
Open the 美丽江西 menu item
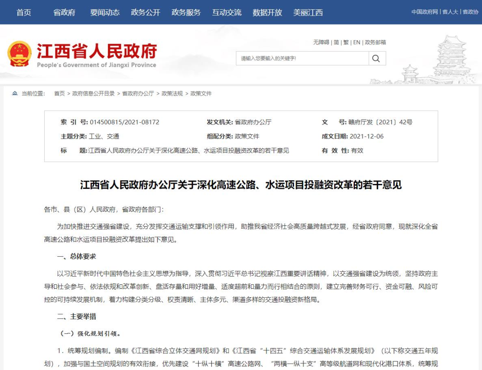click(308, 12)
